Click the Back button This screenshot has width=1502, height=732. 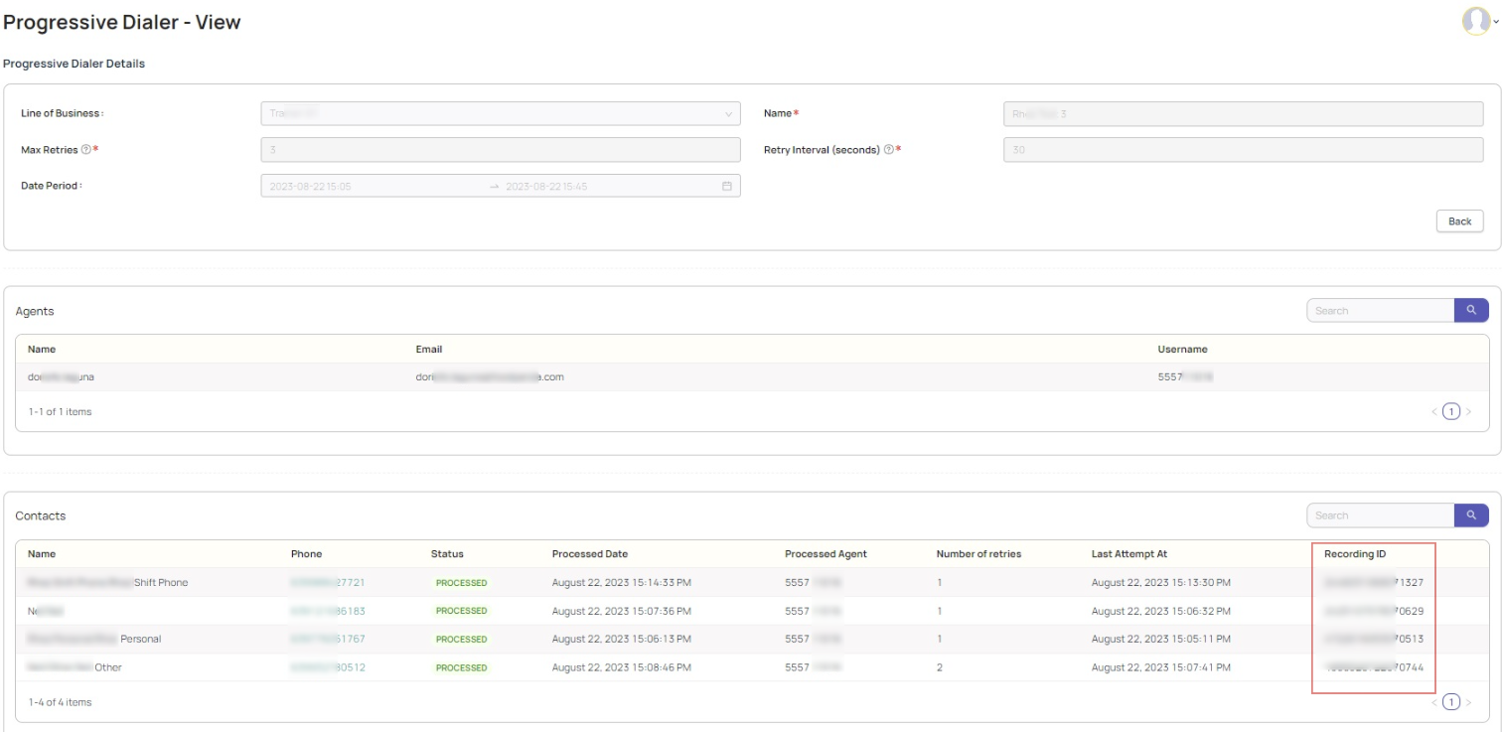[1459, 220]
